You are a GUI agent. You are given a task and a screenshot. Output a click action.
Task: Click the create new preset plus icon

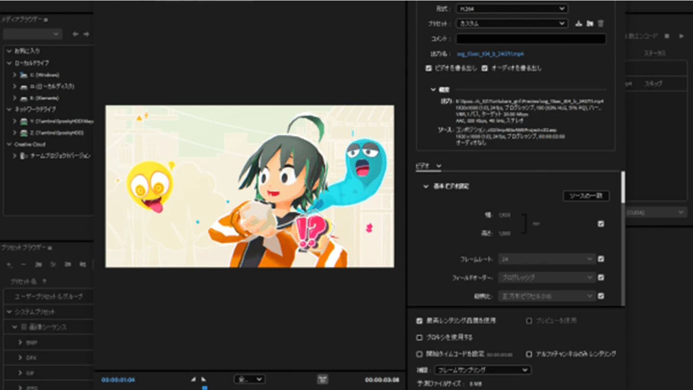click(9, 264)
